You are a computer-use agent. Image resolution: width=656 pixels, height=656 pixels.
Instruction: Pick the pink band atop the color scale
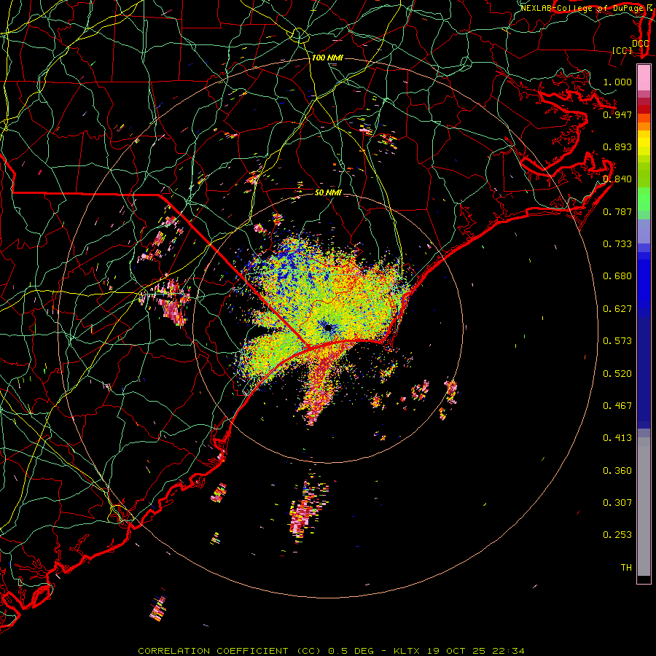click(x=644, y=78)
